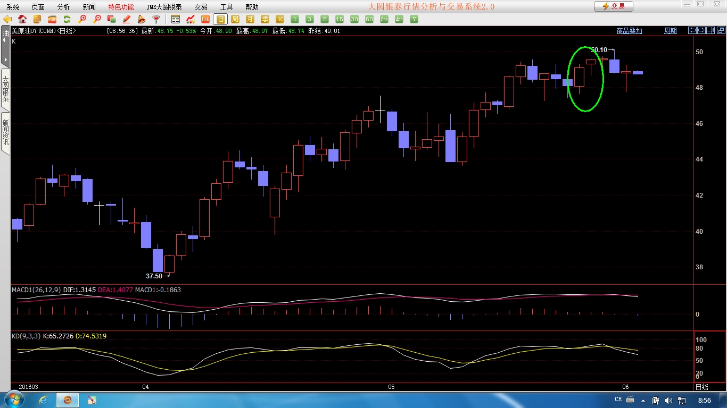Click the alert bell icon
This screenshot has height=408, width=727.
142,19
